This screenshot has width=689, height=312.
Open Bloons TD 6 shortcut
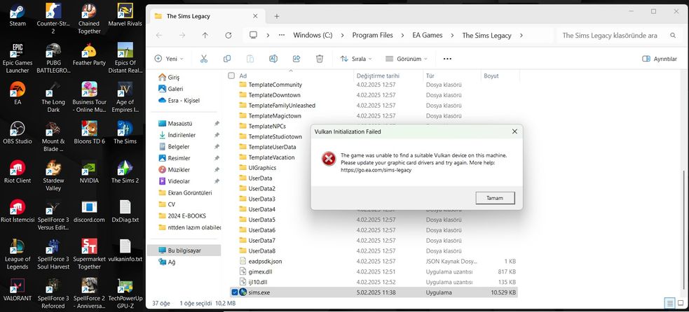[89, 132]
